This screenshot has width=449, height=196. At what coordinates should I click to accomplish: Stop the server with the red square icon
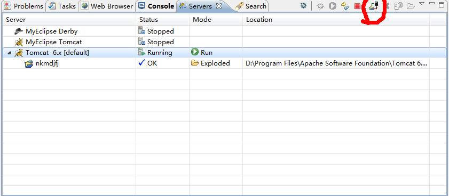(x=357, y=6)
